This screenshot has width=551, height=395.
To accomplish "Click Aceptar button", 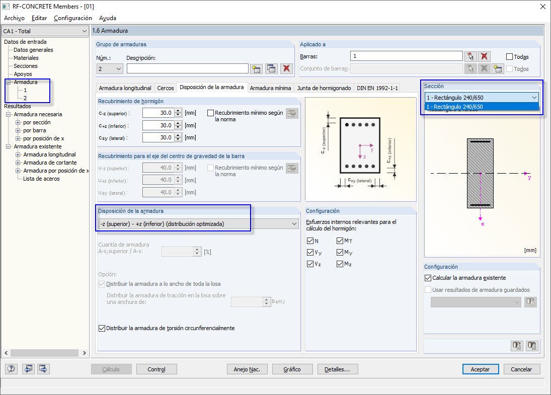I will 481,369.
